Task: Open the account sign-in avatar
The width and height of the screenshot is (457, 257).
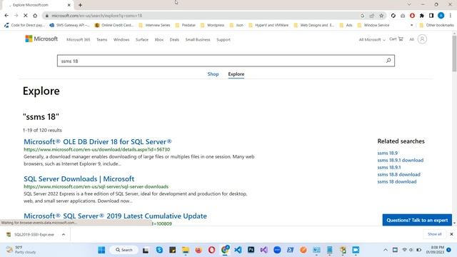Action: point(422,39)
